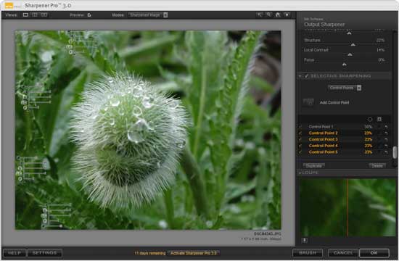Select Control Point 2 in list

pyautogui.click(x=323, y=133)
